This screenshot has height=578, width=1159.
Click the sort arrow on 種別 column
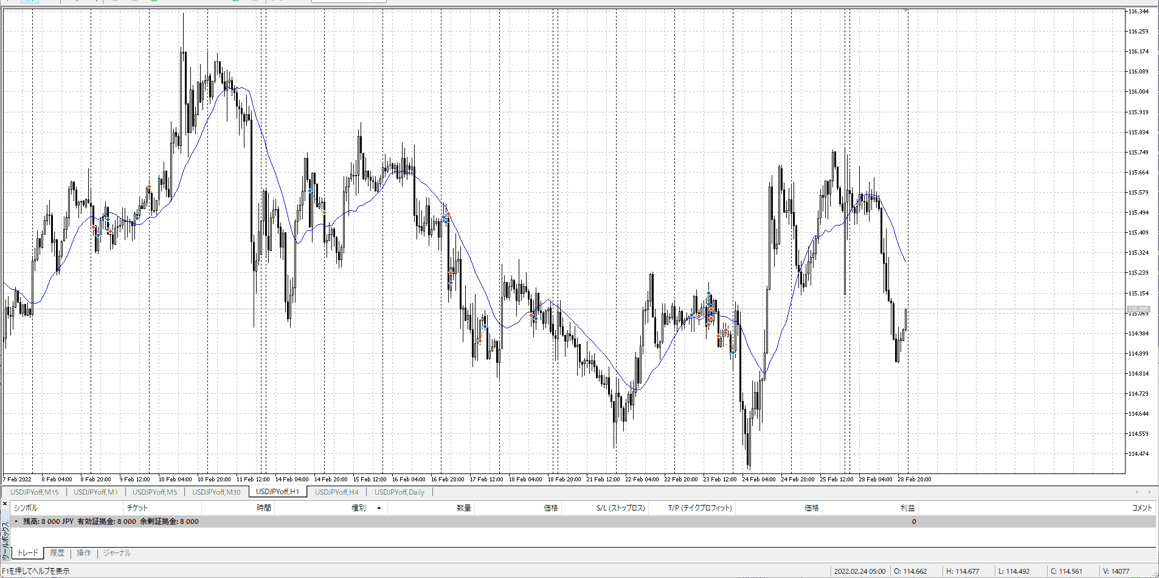pos(379,507)
